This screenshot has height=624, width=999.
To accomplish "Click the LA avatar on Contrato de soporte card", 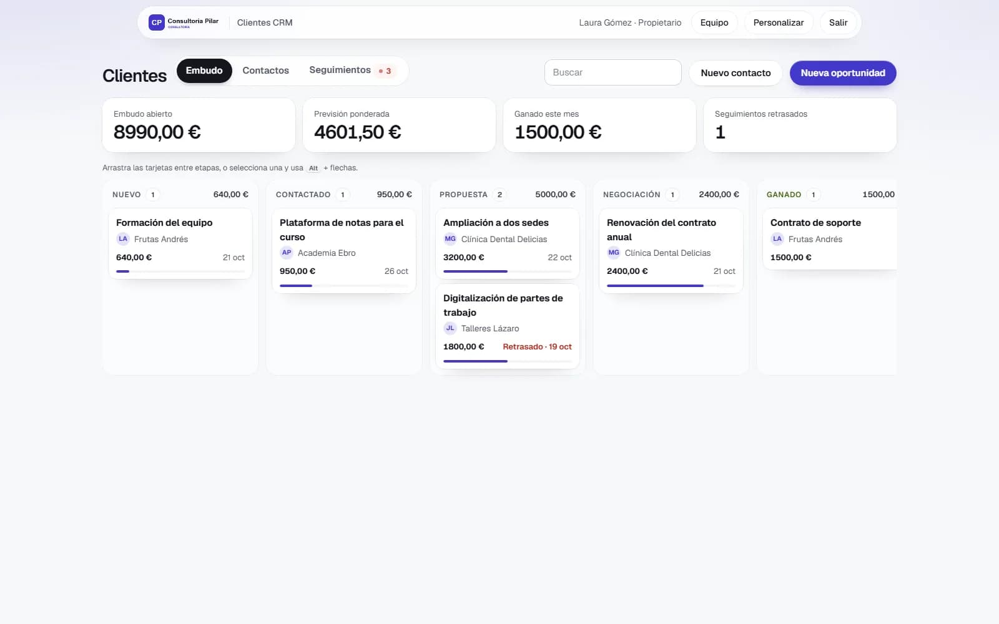I will [x=777, y=239].
